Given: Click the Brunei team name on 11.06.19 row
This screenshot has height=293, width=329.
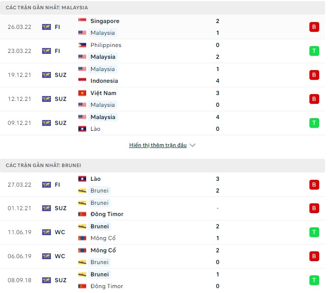Looking at the screenshot, I should (99, 226).
